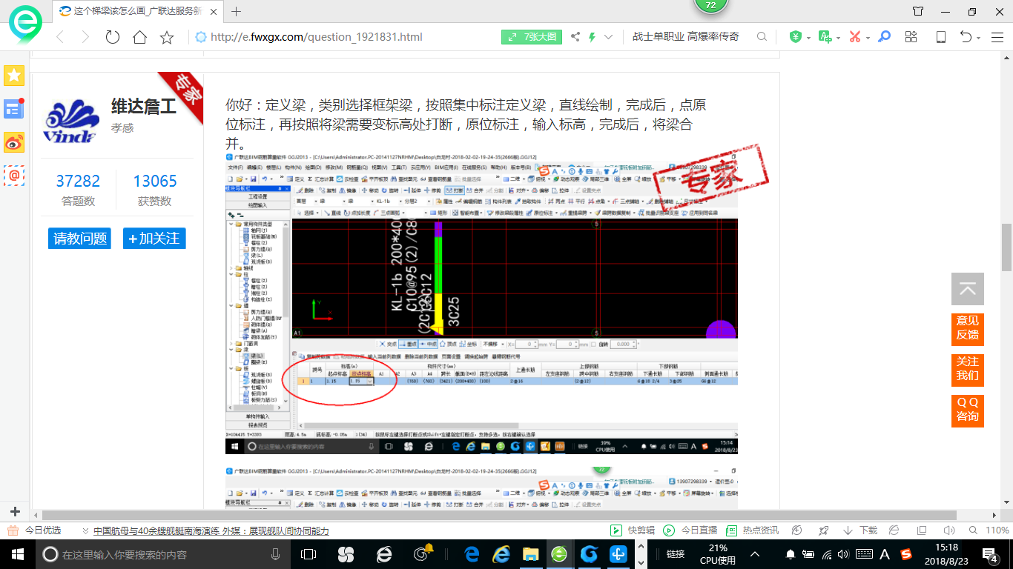This screenshot has height=569, width=1013.
Task: Click the +加关注 follow button
Action: pos(154,239)
